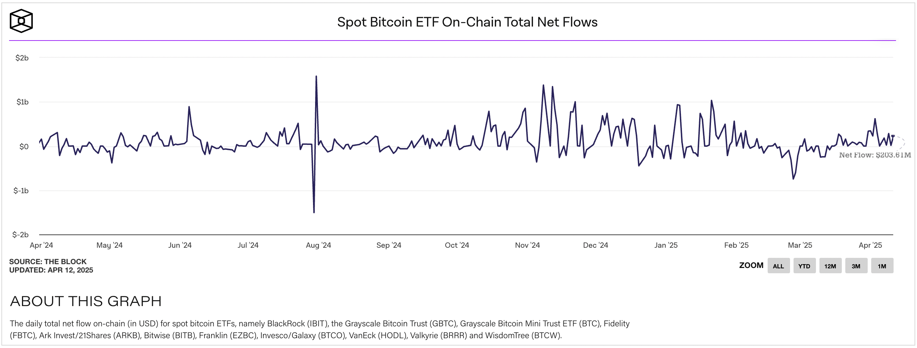Click The Block logo icon
The height and width of the screenshot is (348, 917).
point(21,21)
